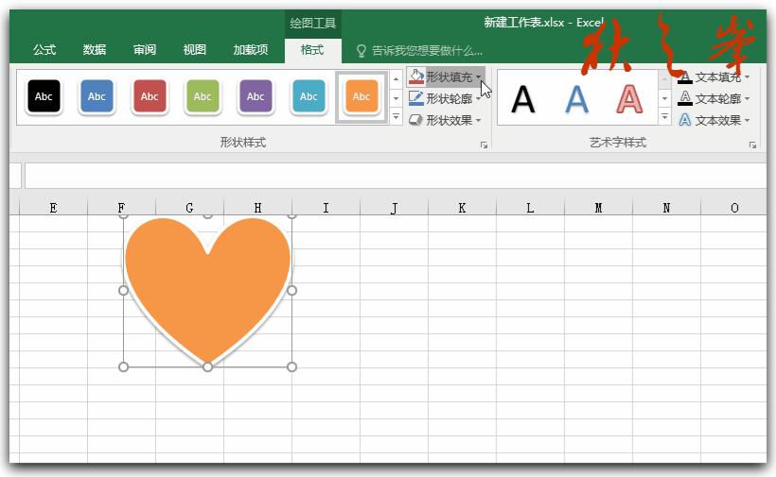Click the formula bar input field
This screenshot has width=776, height=477.
395,176
